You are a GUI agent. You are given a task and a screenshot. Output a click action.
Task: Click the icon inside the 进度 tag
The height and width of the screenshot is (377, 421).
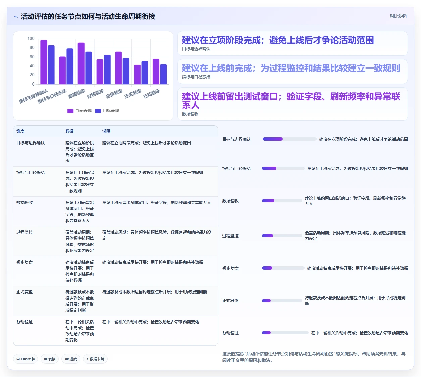tap(67, 359)
